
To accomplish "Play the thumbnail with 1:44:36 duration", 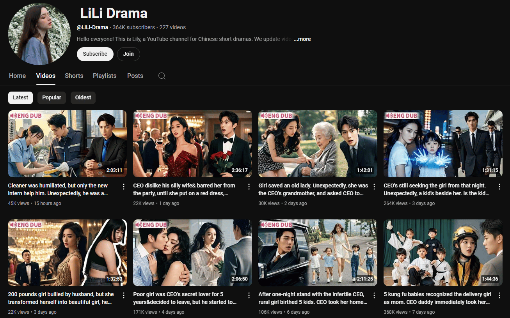I will coord(443,253).
